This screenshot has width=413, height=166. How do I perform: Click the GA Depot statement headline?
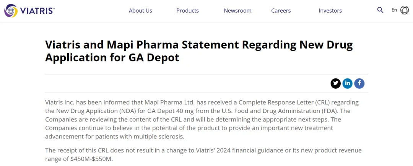pos(199,51)
